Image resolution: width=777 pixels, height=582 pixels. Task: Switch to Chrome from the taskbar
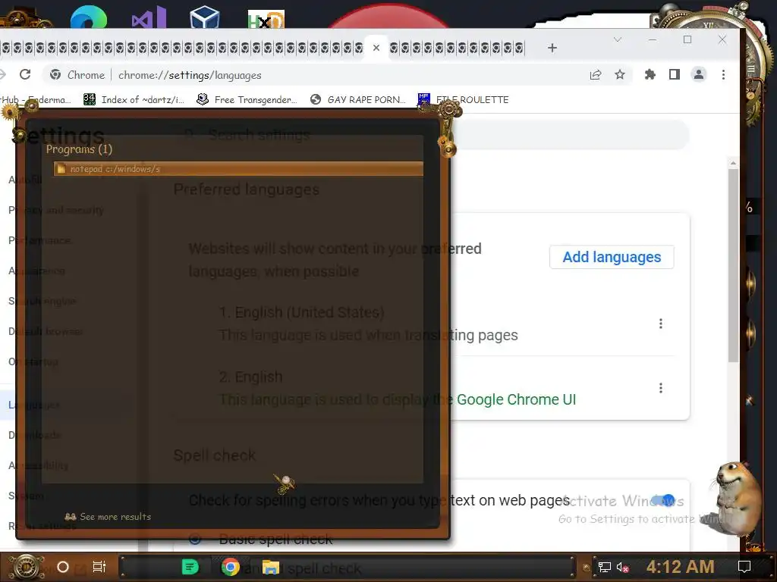230,567
